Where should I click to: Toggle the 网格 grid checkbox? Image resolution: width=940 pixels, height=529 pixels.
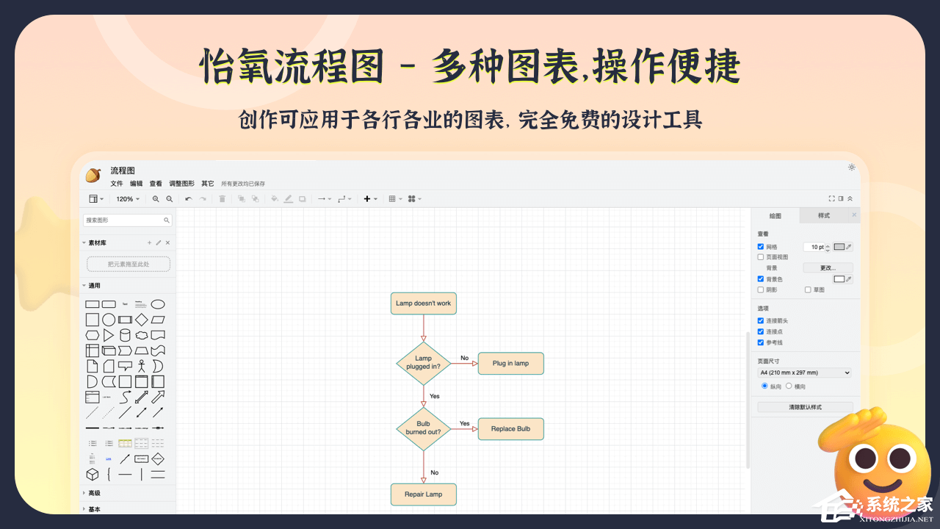tap(761, 247)
